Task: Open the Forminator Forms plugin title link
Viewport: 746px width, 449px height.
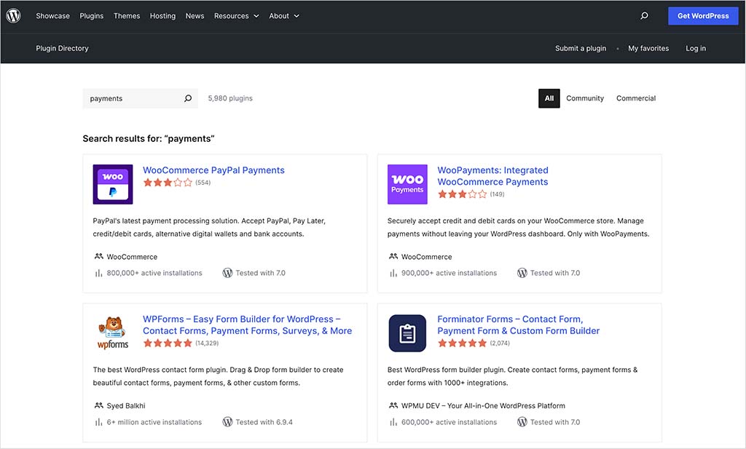Action: (519, 325)
